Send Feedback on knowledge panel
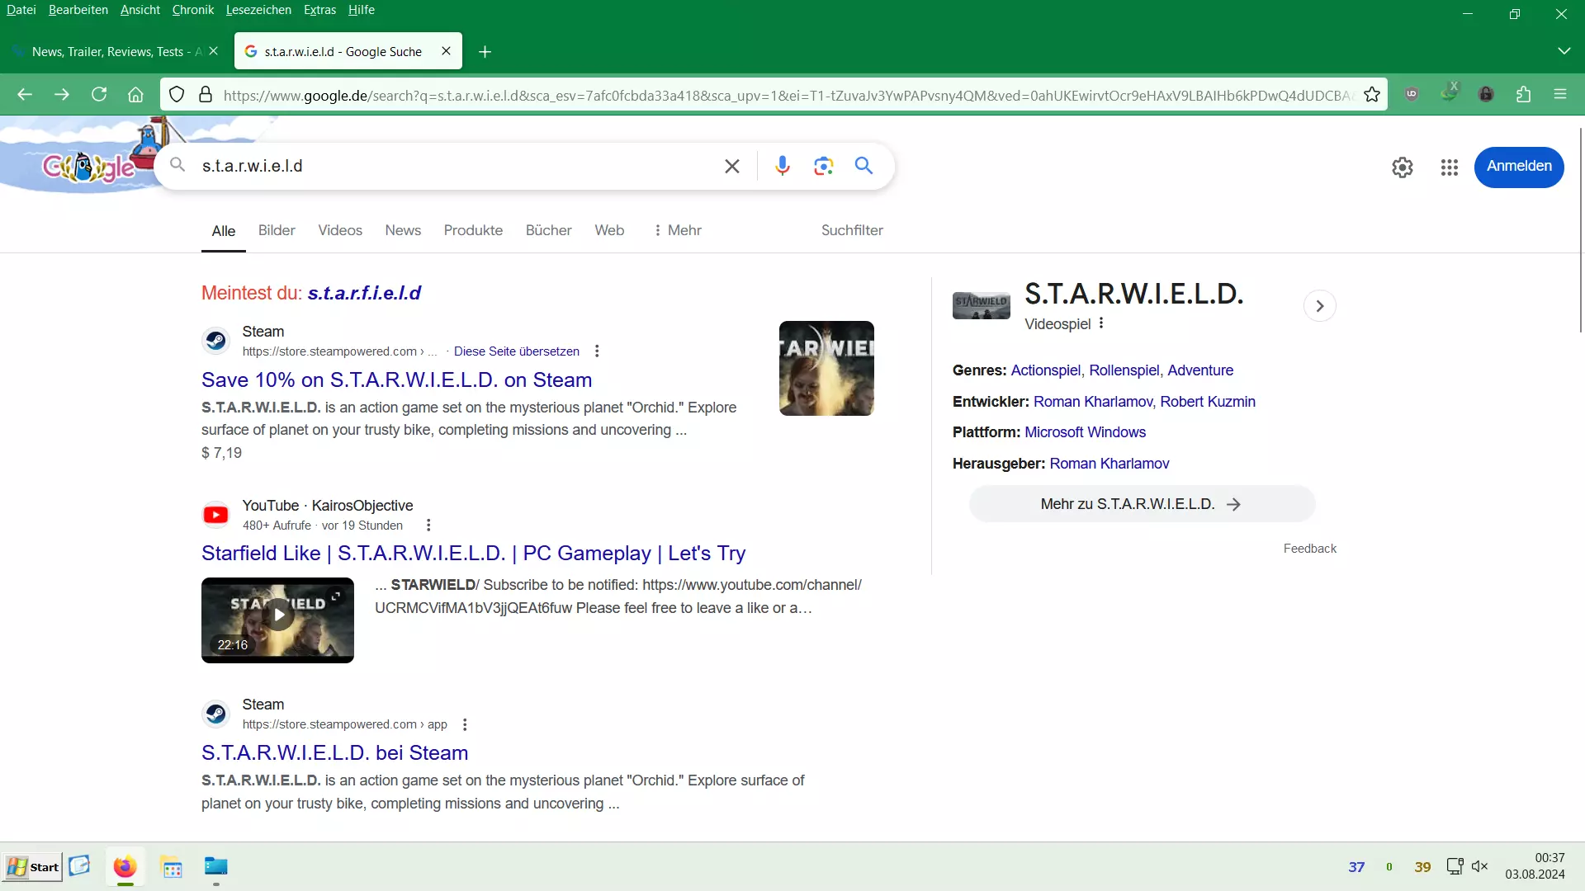 point(1309,549)
